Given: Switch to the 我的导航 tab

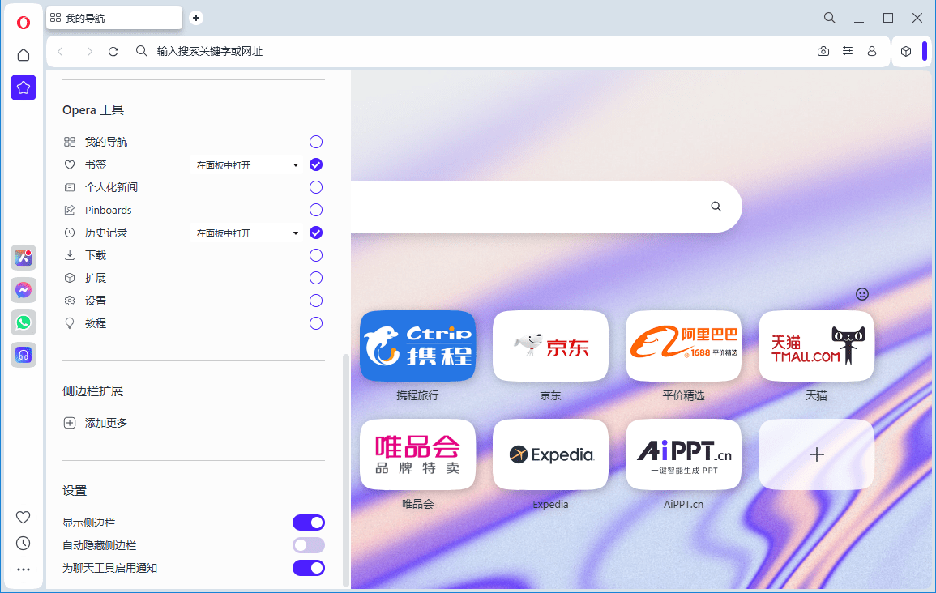Looking at the screenshot, I should pos(113,17).
